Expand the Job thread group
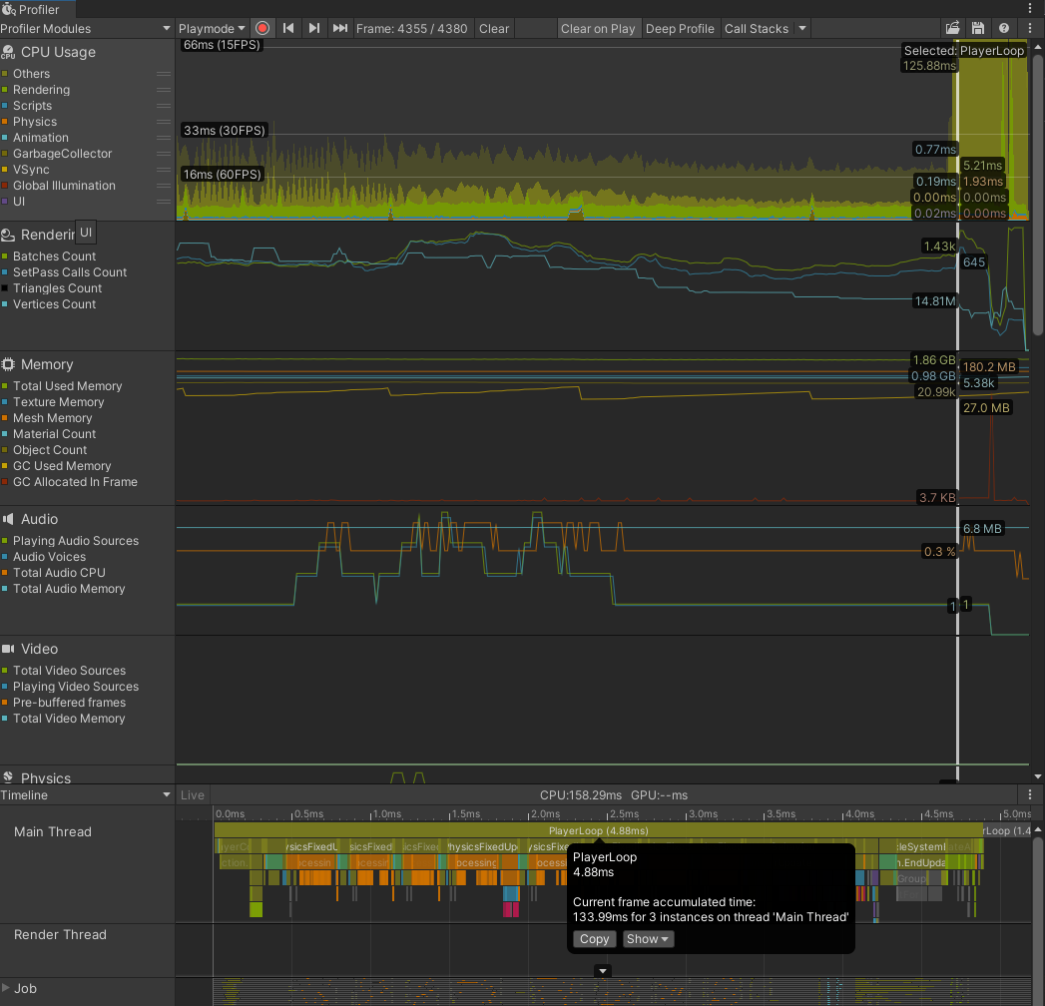 7,989
